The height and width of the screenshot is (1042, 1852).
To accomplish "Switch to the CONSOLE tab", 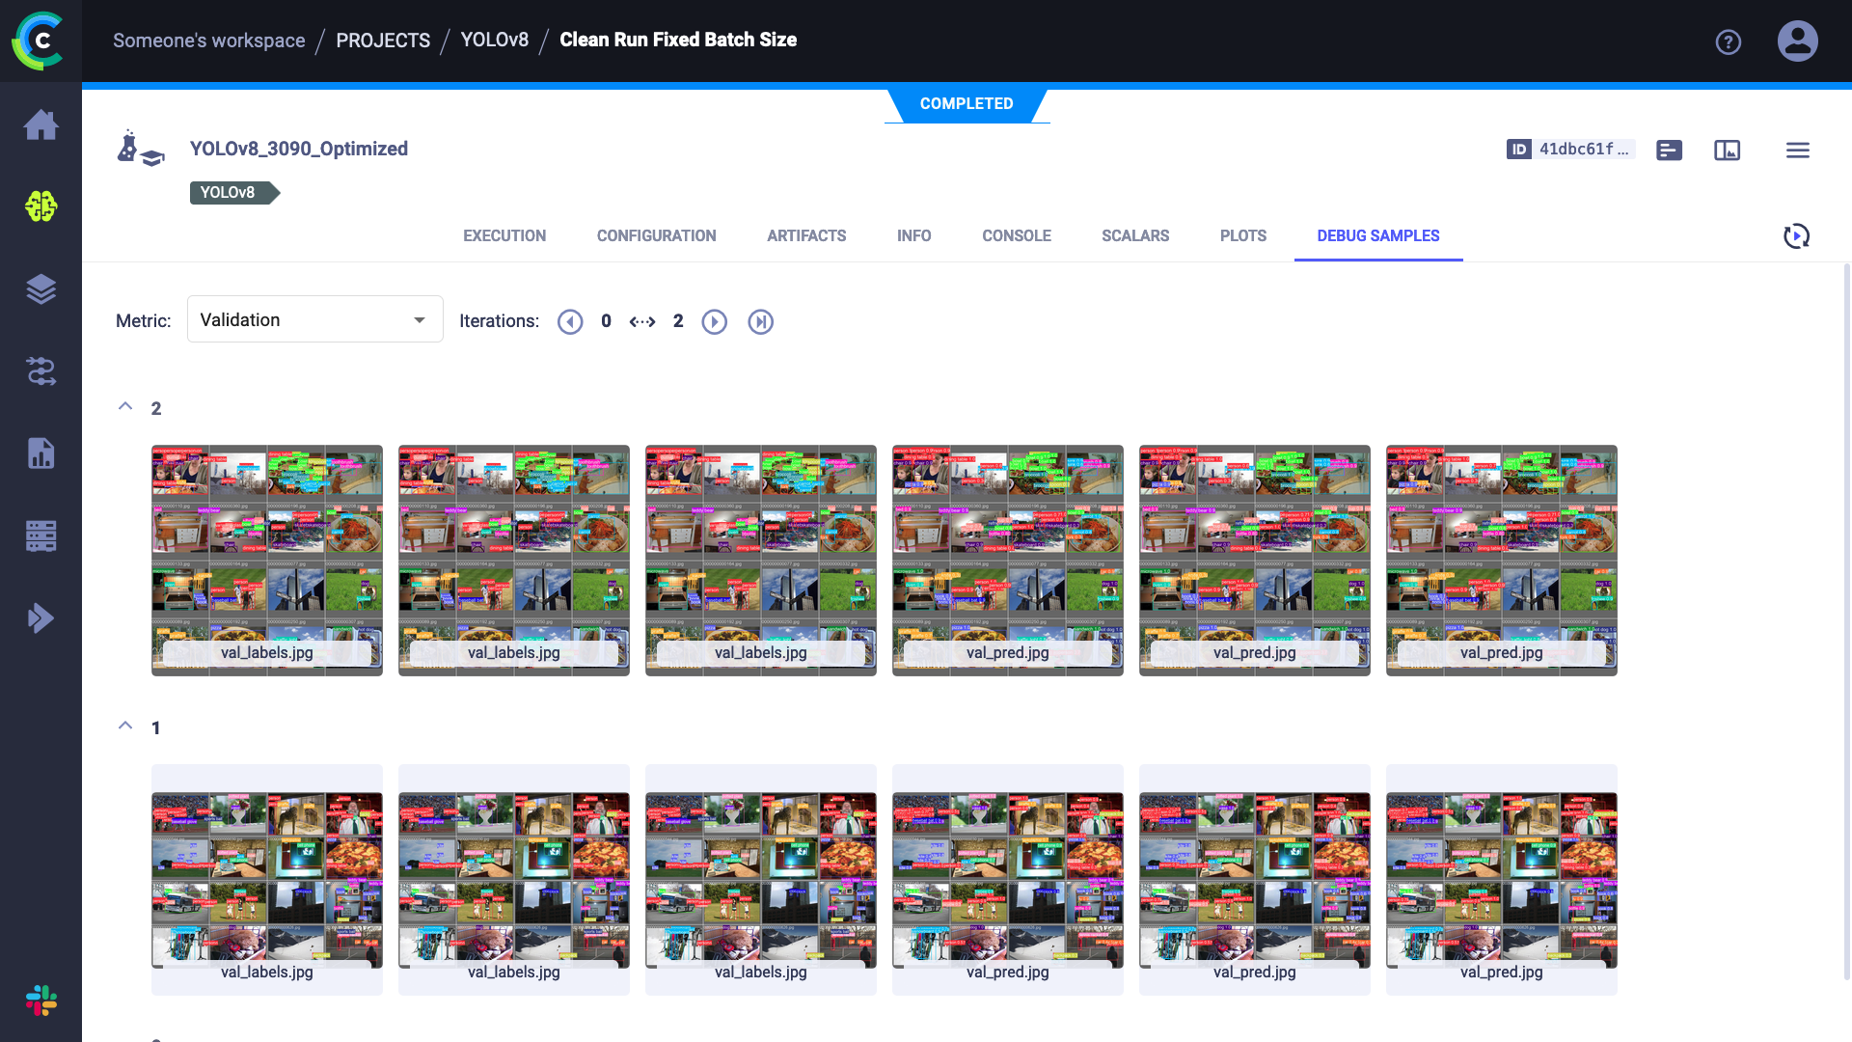I will pyautogui.click(x=1016, y=235).
